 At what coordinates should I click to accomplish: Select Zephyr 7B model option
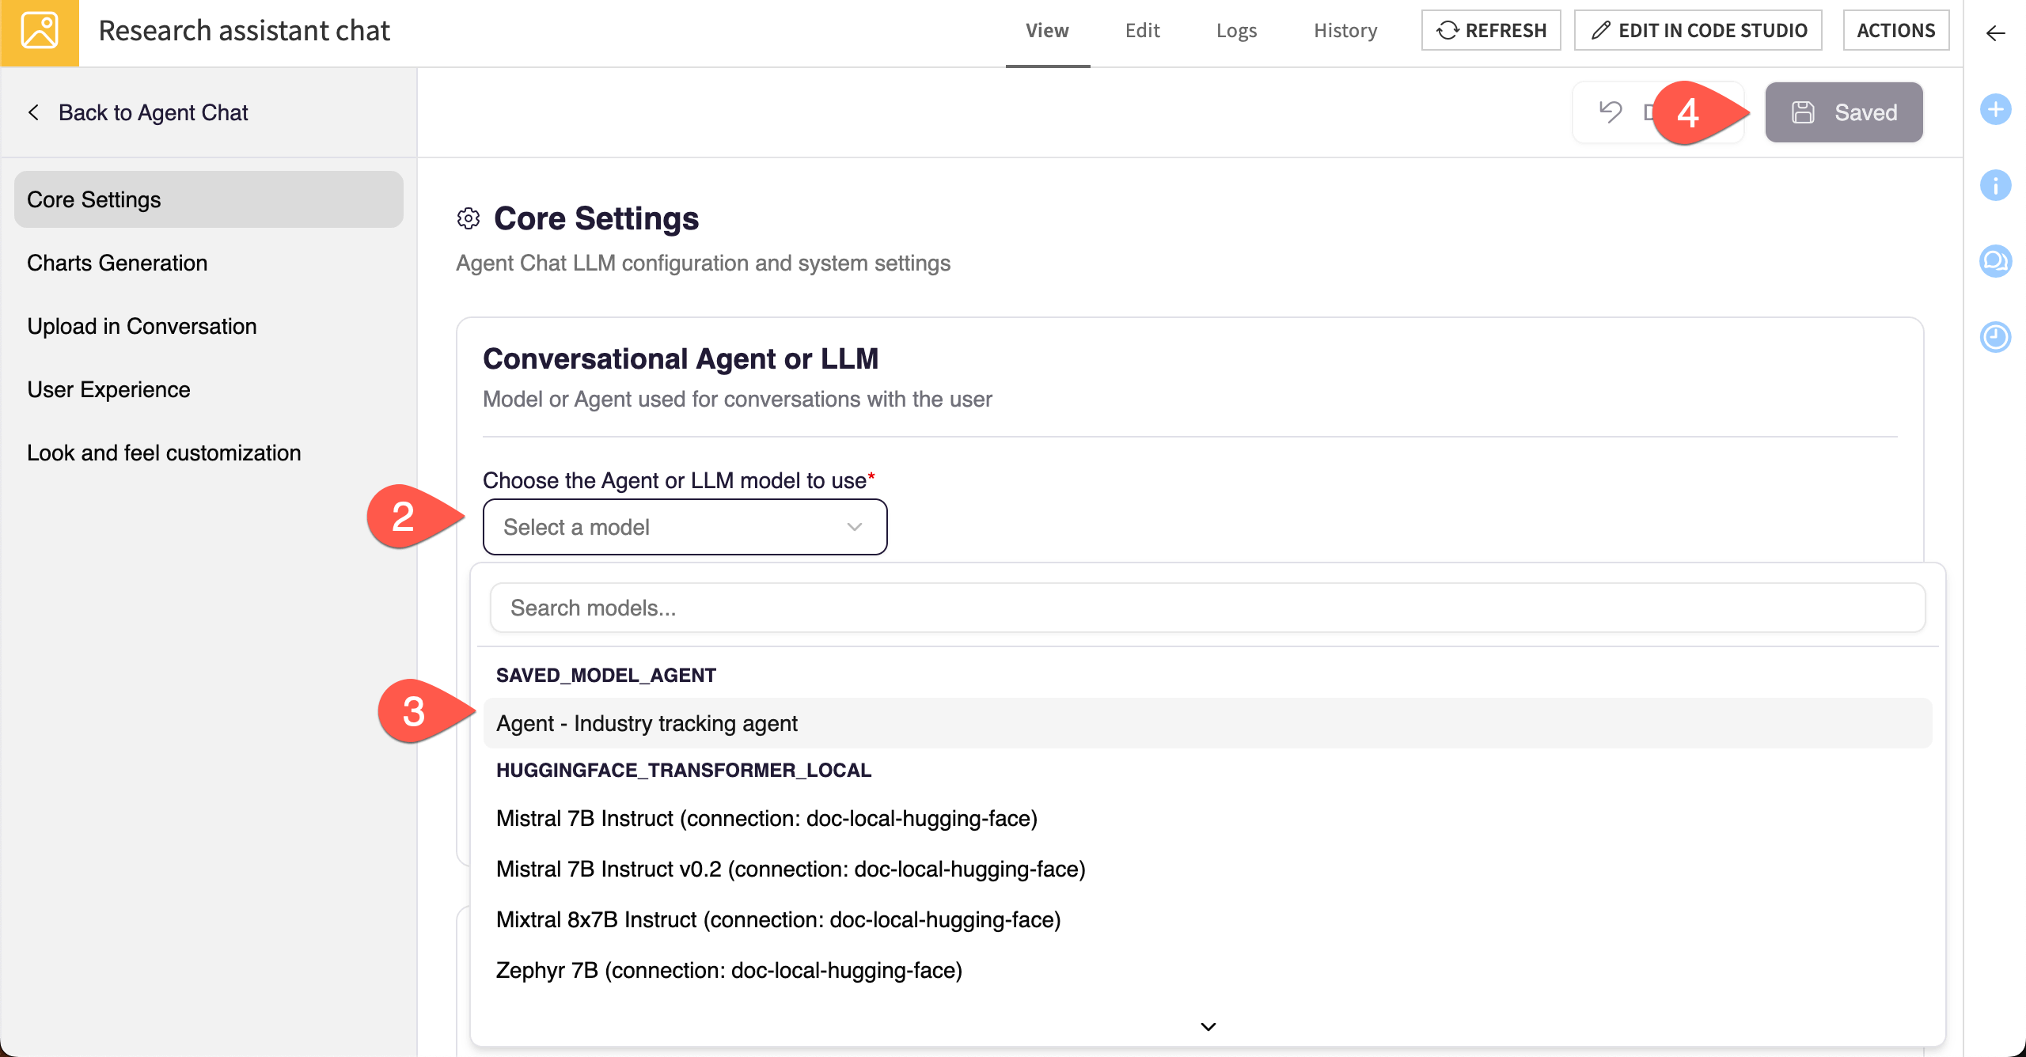coord(1208,970)
